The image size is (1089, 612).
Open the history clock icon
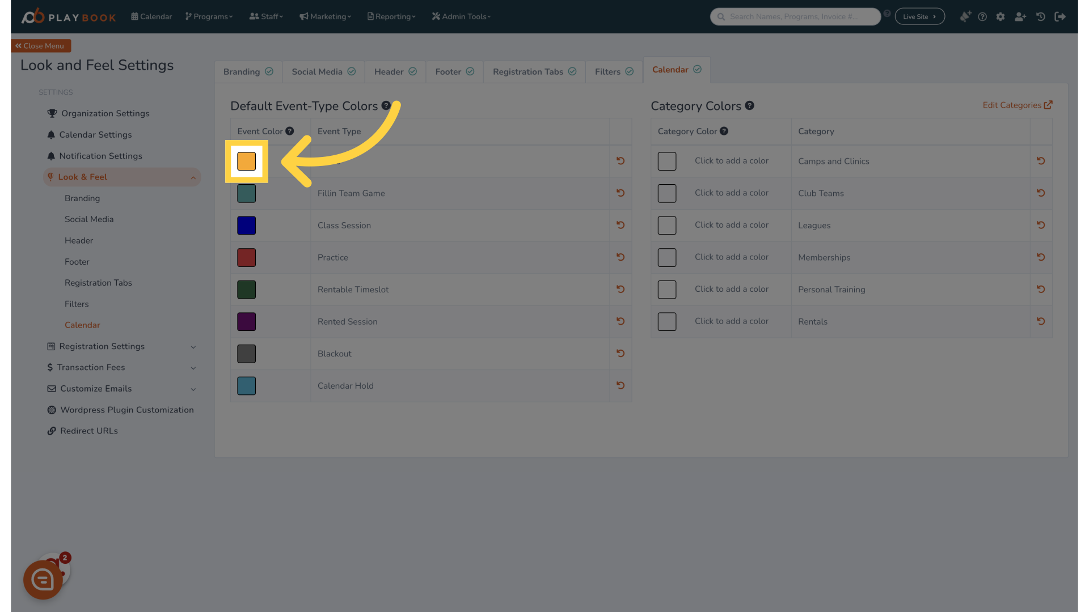point(1041,16)
